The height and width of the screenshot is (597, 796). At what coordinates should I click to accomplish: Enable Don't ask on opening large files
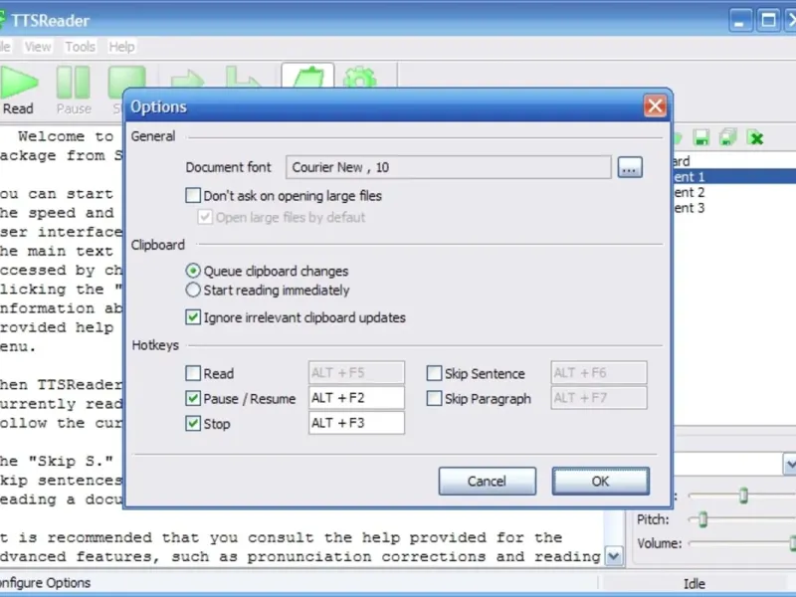(193, 195)
